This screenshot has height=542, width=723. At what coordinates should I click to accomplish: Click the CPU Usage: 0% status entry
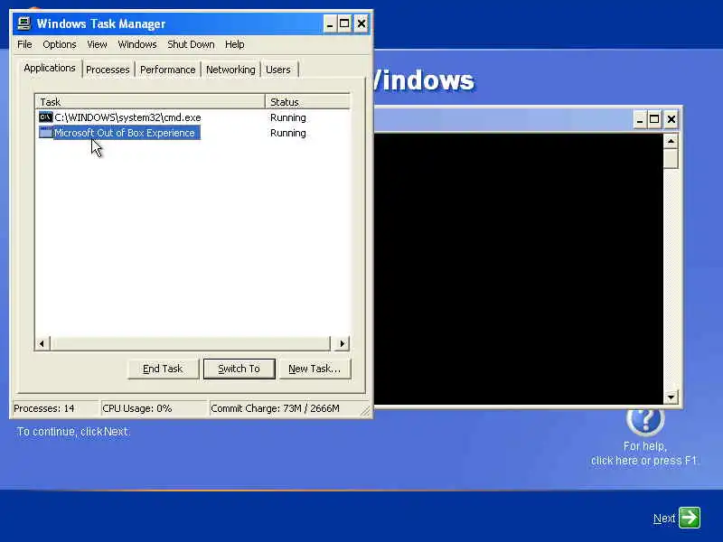(x=154, y=408)
